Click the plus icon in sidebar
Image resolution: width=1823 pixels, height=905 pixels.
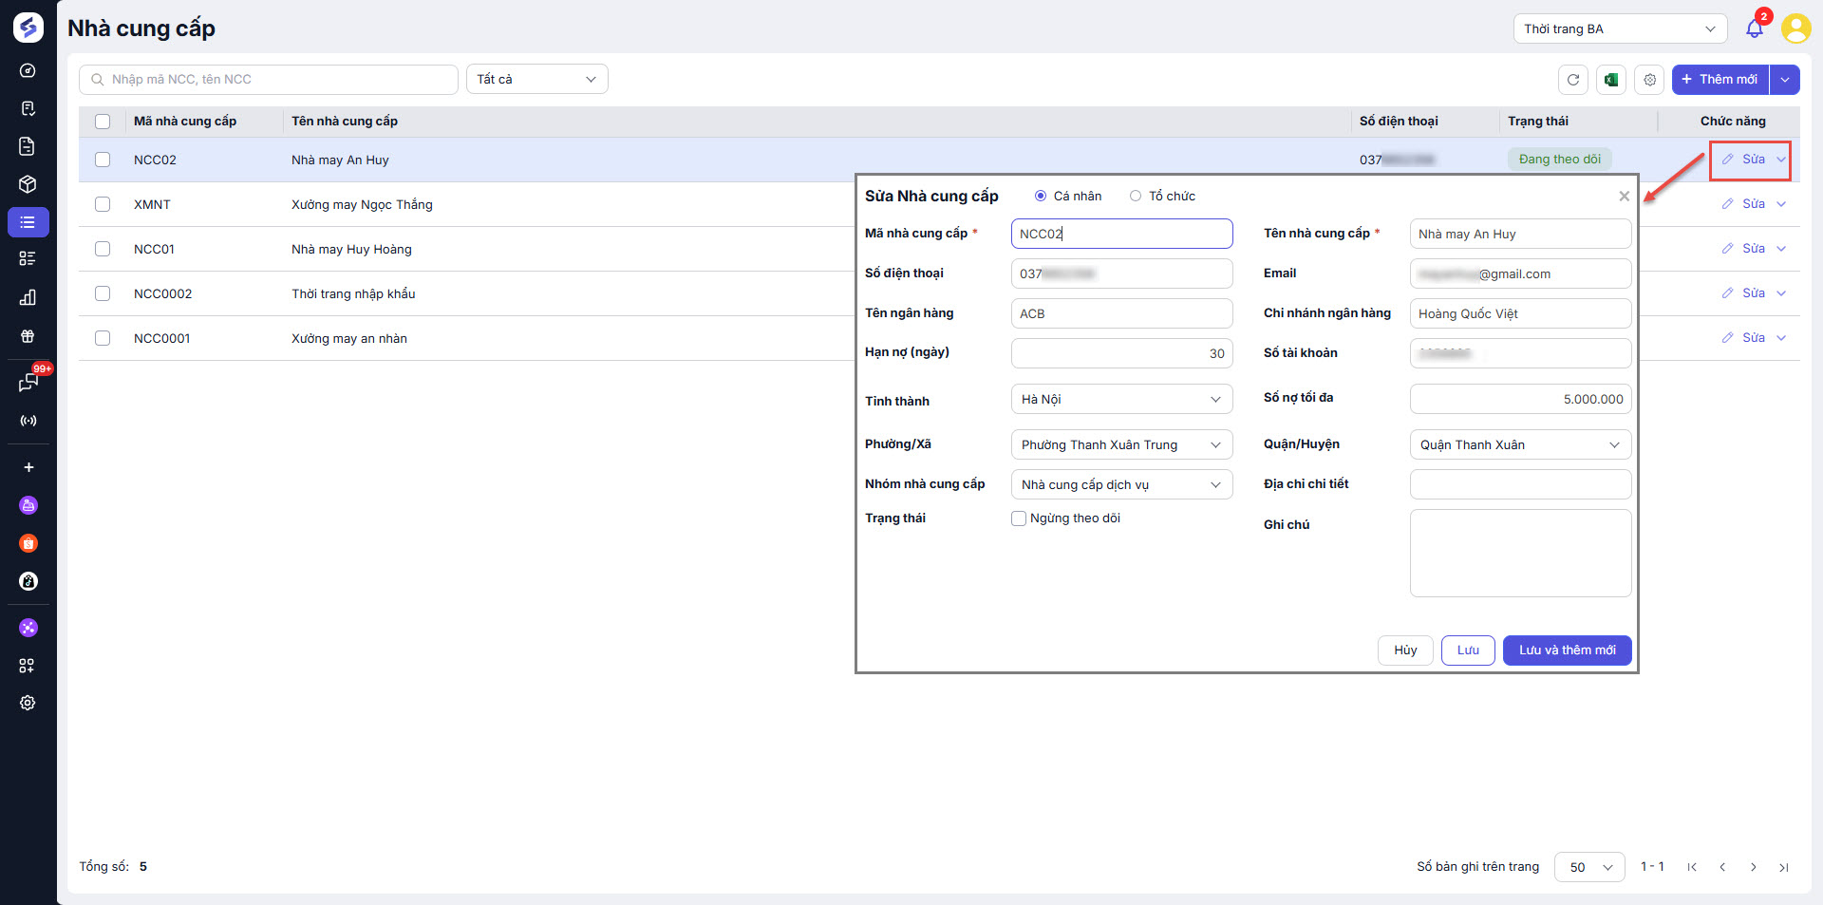coord(28,467)
